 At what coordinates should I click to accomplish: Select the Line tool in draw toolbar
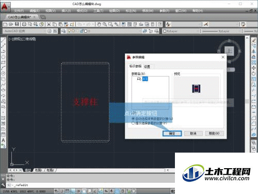3,40
